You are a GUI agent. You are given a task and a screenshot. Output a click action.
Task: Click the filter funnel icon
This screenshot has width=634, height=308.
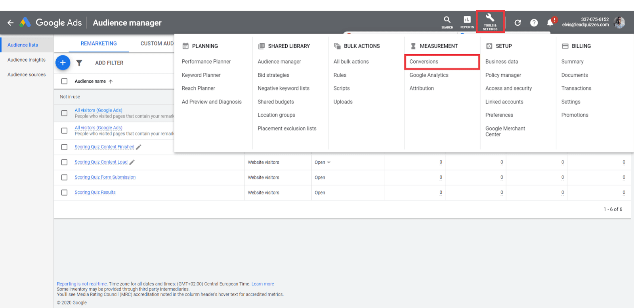[79, 63]
